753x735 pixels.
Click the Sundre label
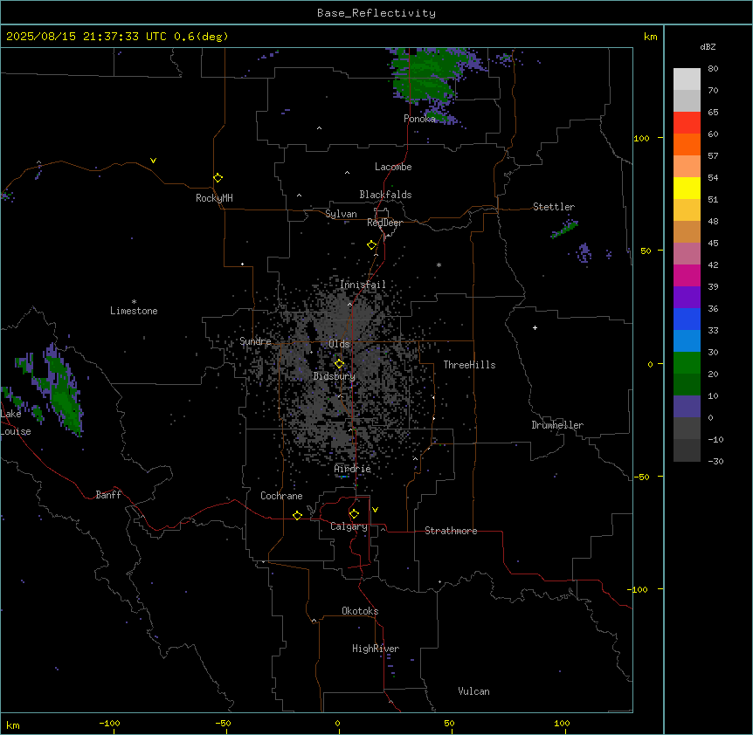pyautogui.click(x=255, y=341)
